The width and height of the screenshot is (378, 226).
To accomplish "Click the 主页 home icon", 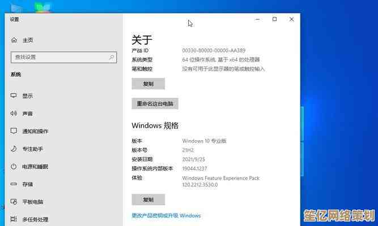I will click(x=14, y=40).
